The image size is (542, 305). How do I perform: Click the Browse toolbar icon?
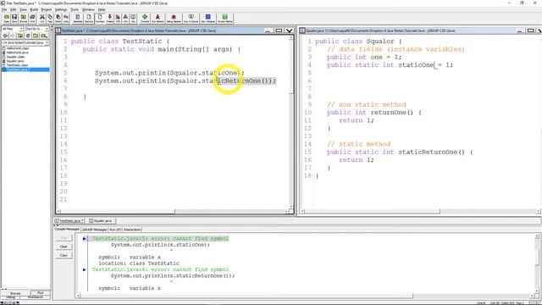(x=23, y=19)
